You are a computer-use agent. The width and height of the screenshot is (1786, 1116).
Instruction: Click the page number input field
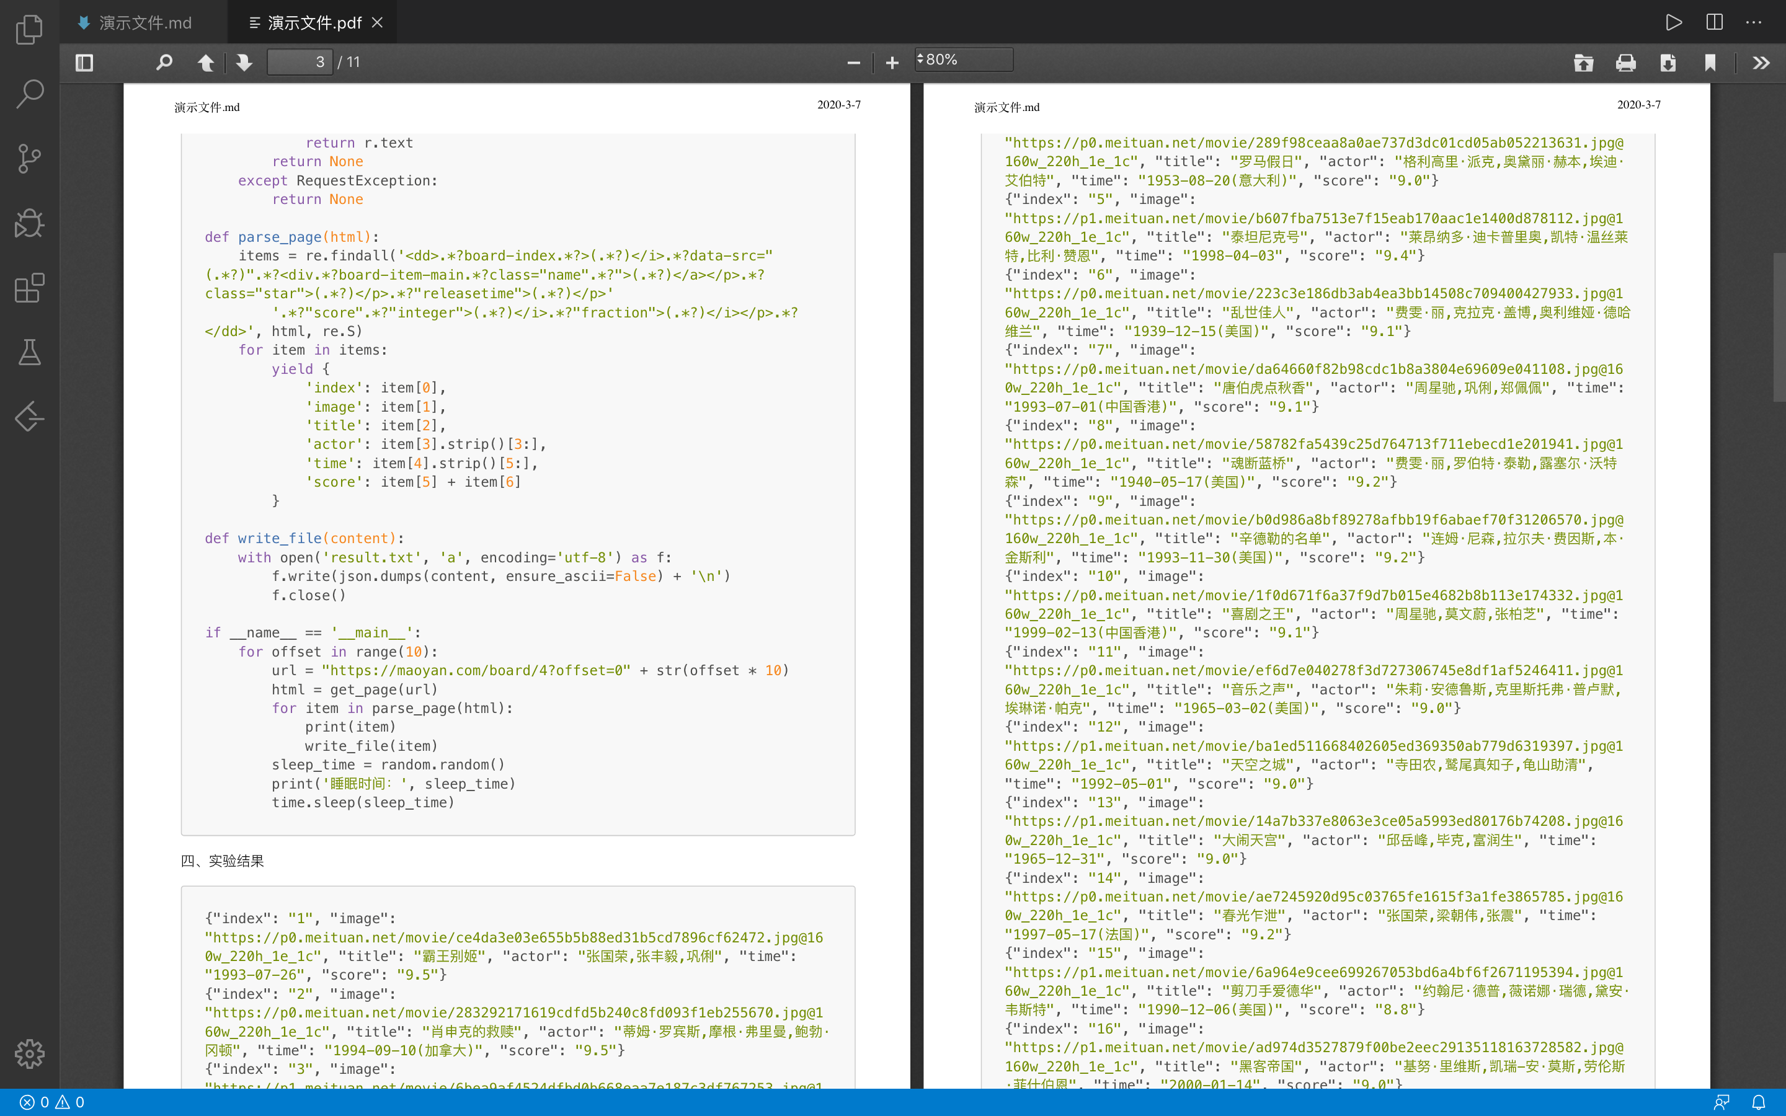(x=300, y=62)
